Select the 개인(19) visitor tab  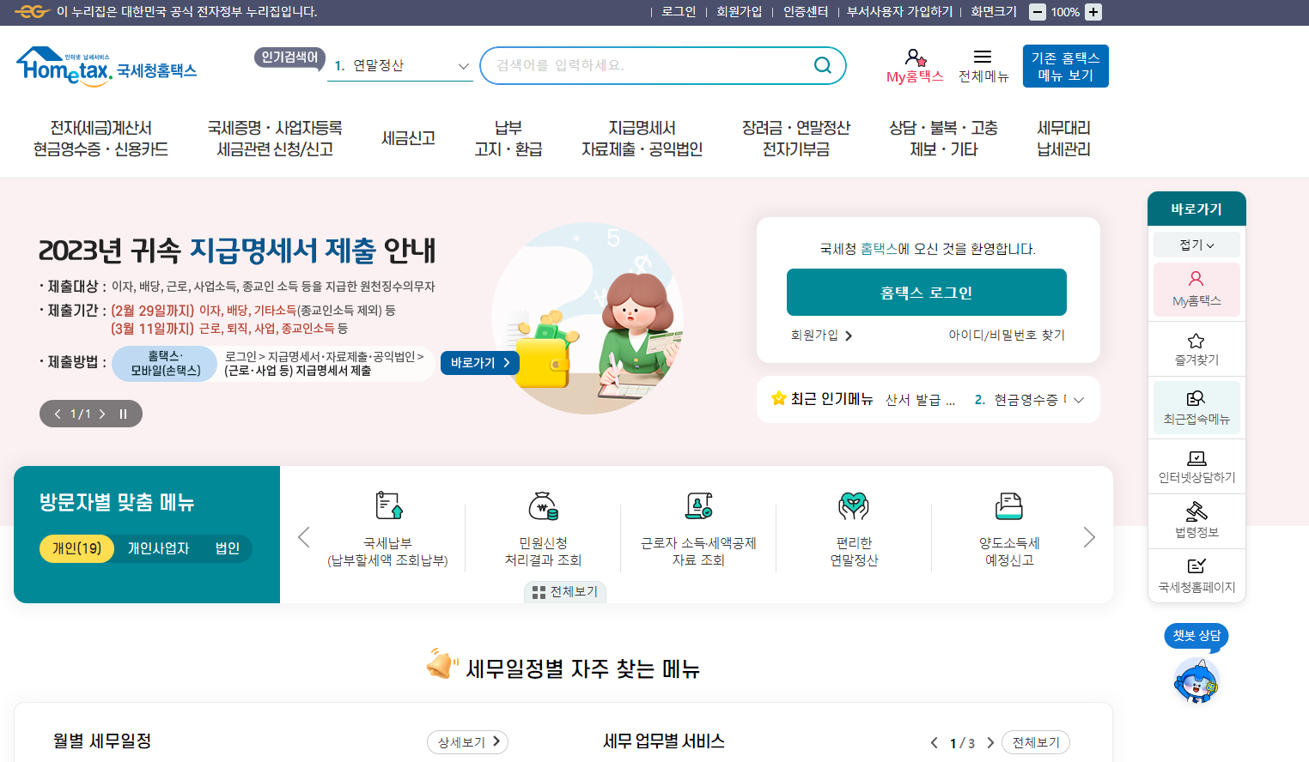coord(76,548)
